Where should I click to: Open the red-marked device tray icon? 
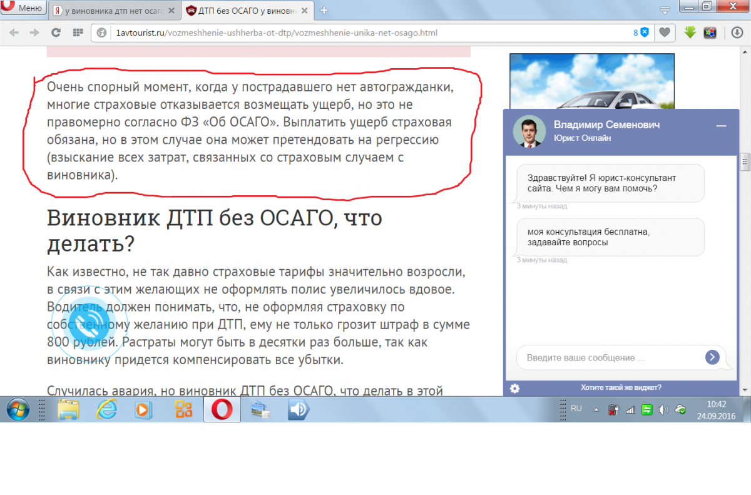(x=613, y=410)
